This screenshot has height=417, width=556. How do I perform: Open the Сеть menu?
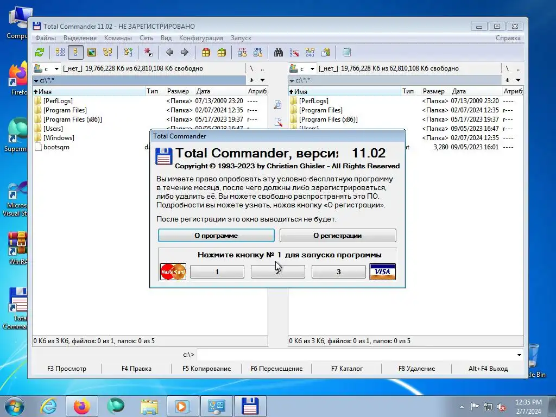click(146, 38)
